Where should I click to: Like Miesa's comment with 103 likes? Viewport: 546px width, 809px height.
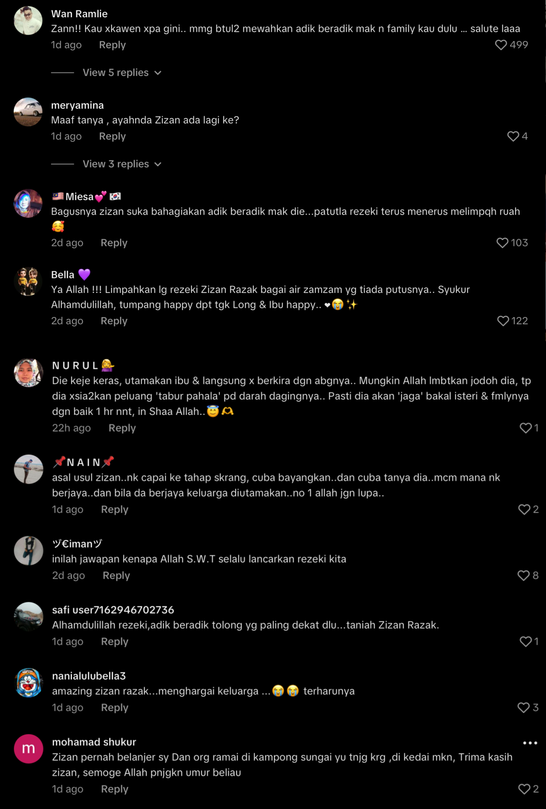pos(502,243)
